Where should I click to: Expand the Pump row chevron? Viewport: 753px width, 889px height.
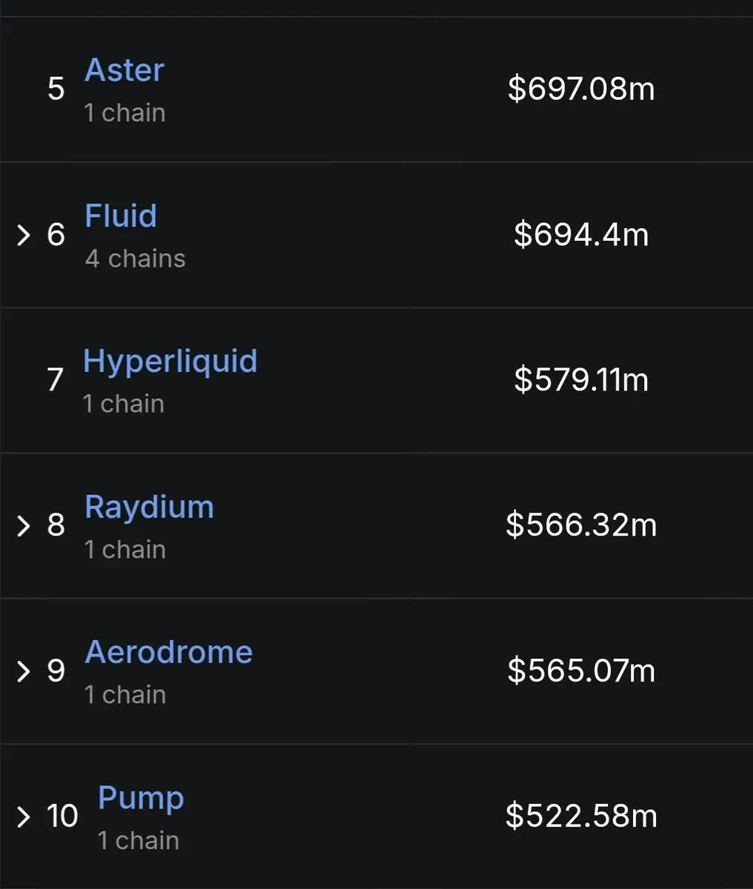[x=24, y=816]
